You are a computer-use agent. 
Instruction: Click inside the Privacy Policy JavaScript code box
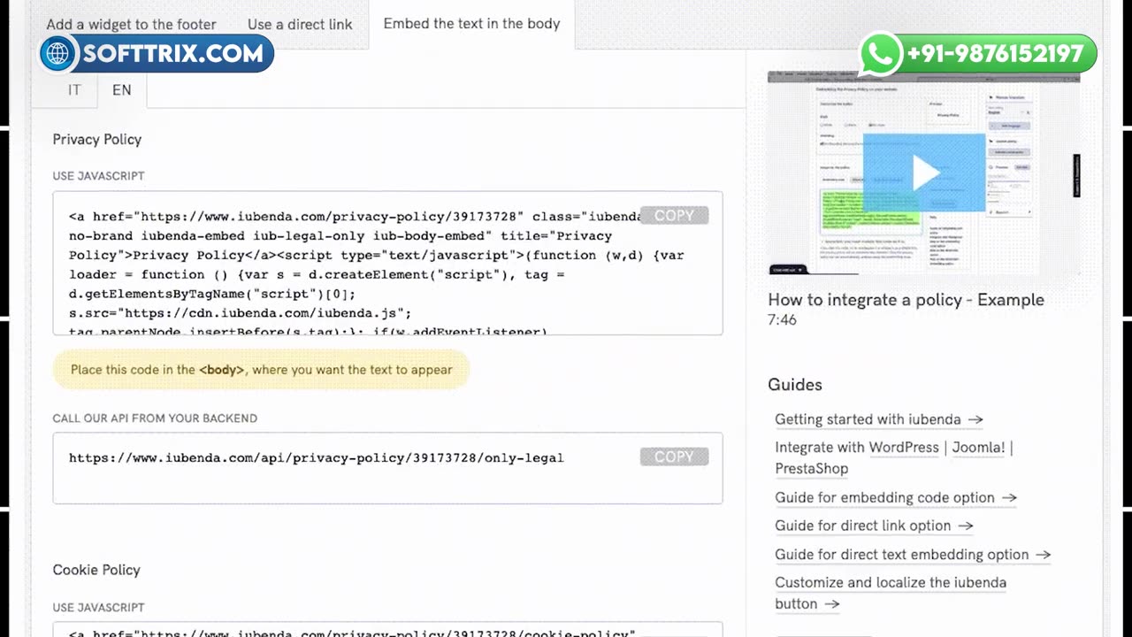coord(387,263)
